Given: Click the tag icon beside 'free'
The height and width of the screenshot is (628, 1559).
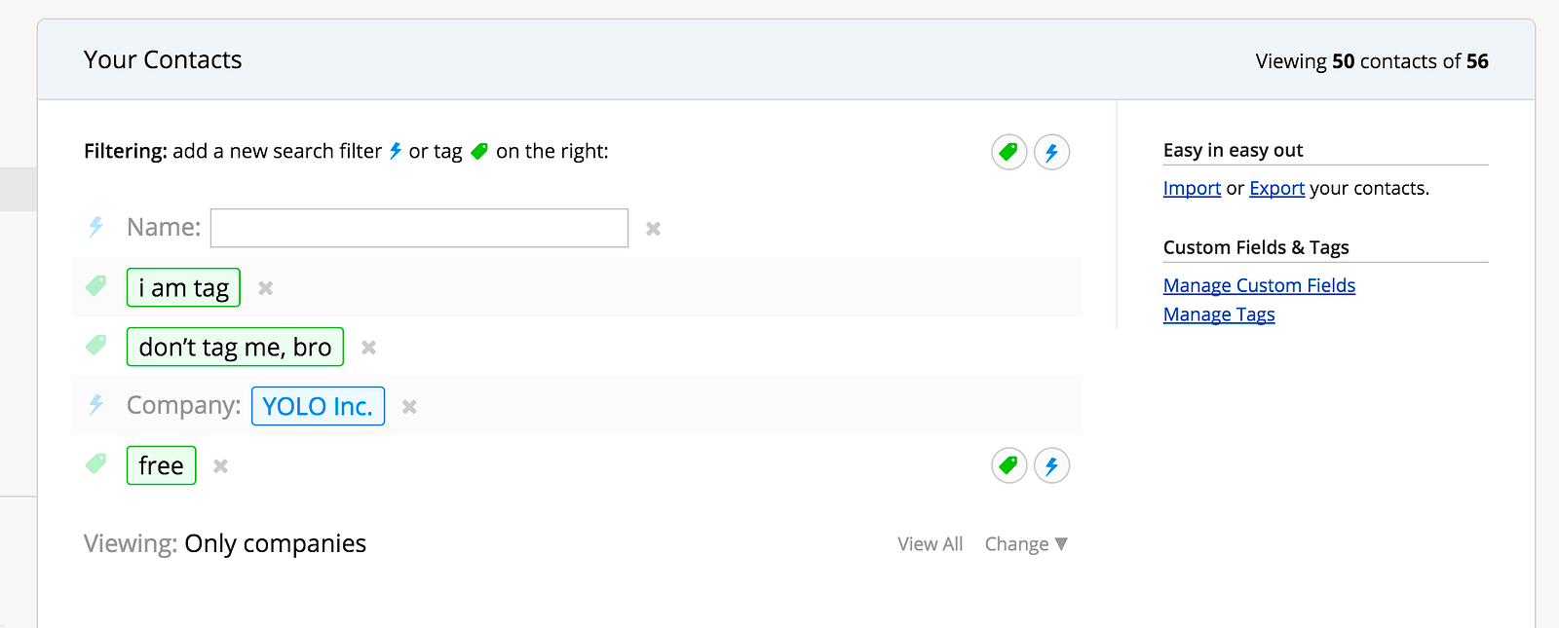Looking at the screenshot, I should click(95, 464).
